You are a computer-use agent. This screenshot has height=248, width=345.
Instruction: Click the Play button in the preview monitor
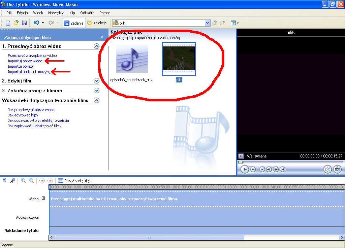pos(245,169)
